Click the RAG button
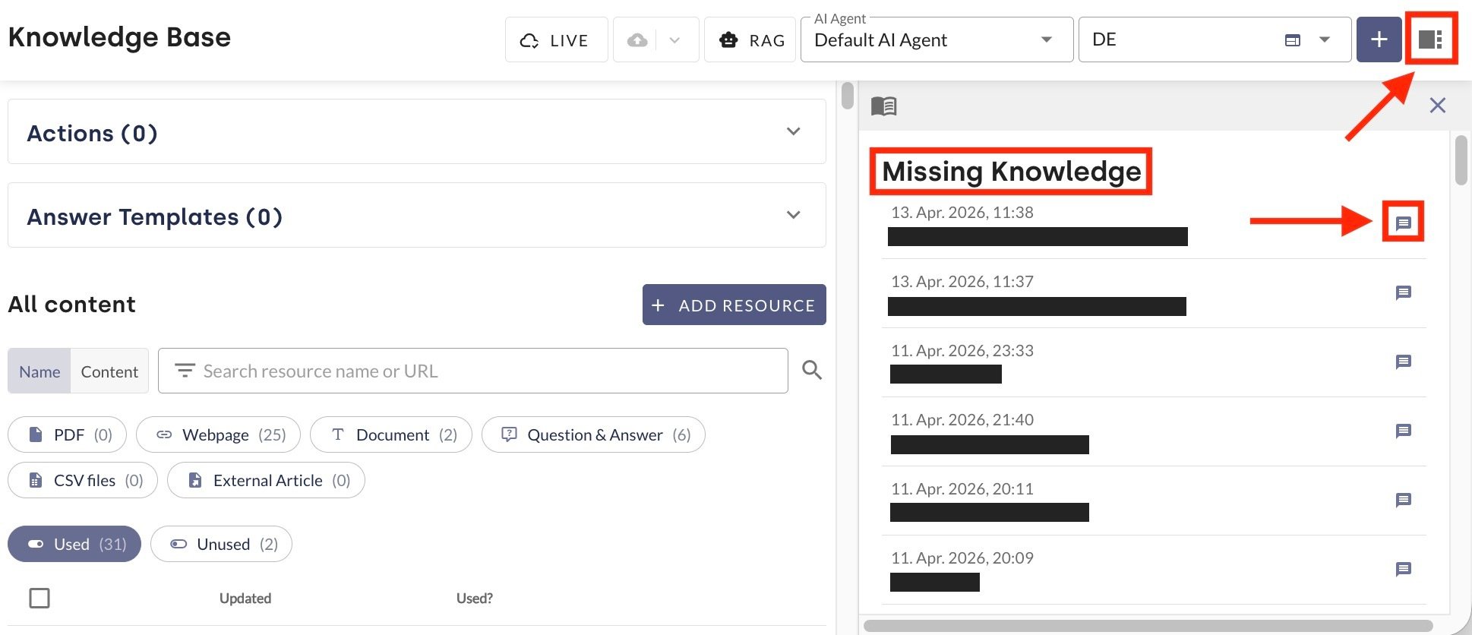This screenshot has height=635, width=1472. [750, 40]
